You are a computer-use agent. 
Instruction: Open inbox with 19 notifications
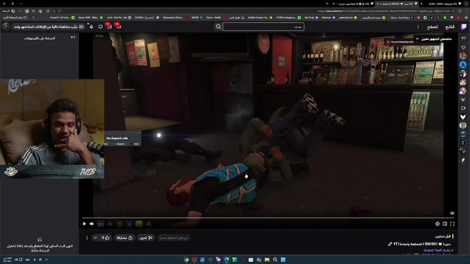coord(119,26)
